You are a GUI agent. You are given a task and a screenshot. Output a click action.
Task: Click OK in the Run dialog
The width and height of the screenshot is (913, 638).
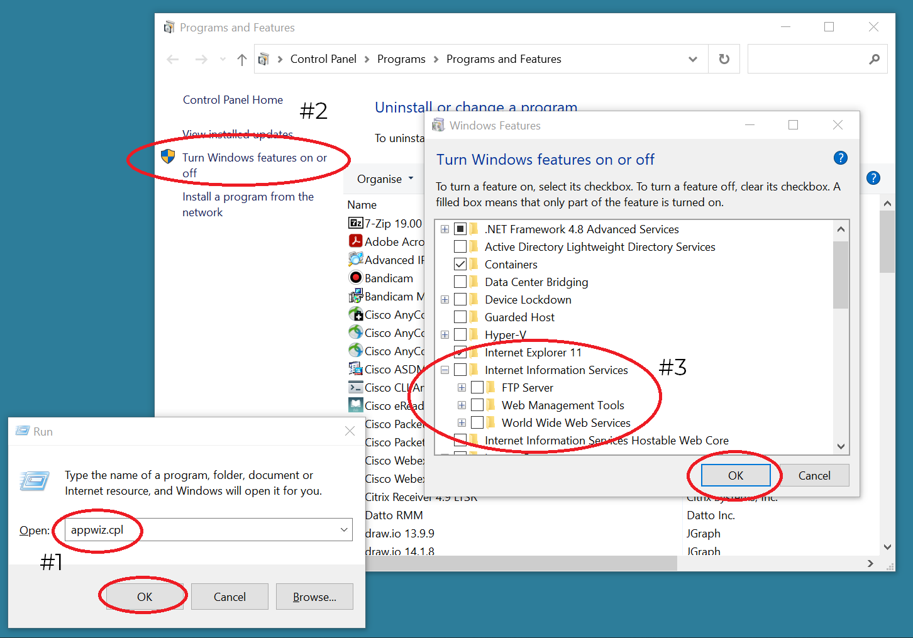pos(145,597)
